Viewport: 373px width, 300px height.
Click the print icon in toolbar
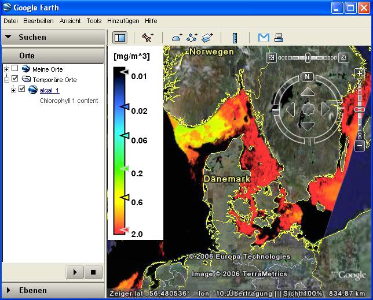(x=279, y=38)
